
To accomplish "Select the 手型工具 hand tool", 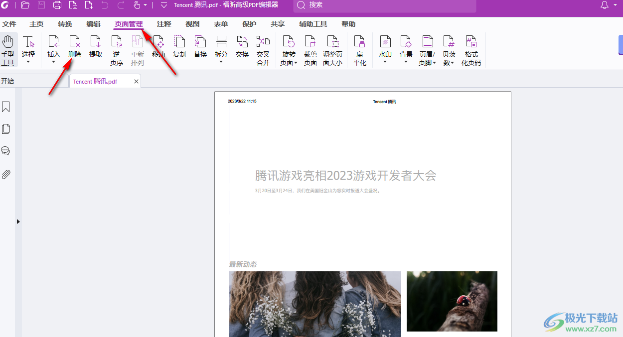I will point(8,50).
